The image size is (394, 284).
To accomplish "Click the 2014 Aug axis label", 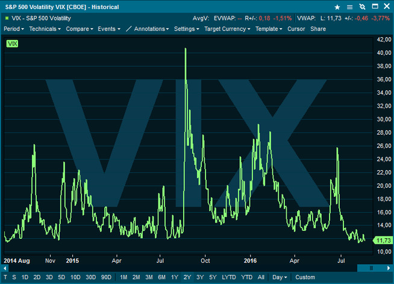I will (17, 261).
